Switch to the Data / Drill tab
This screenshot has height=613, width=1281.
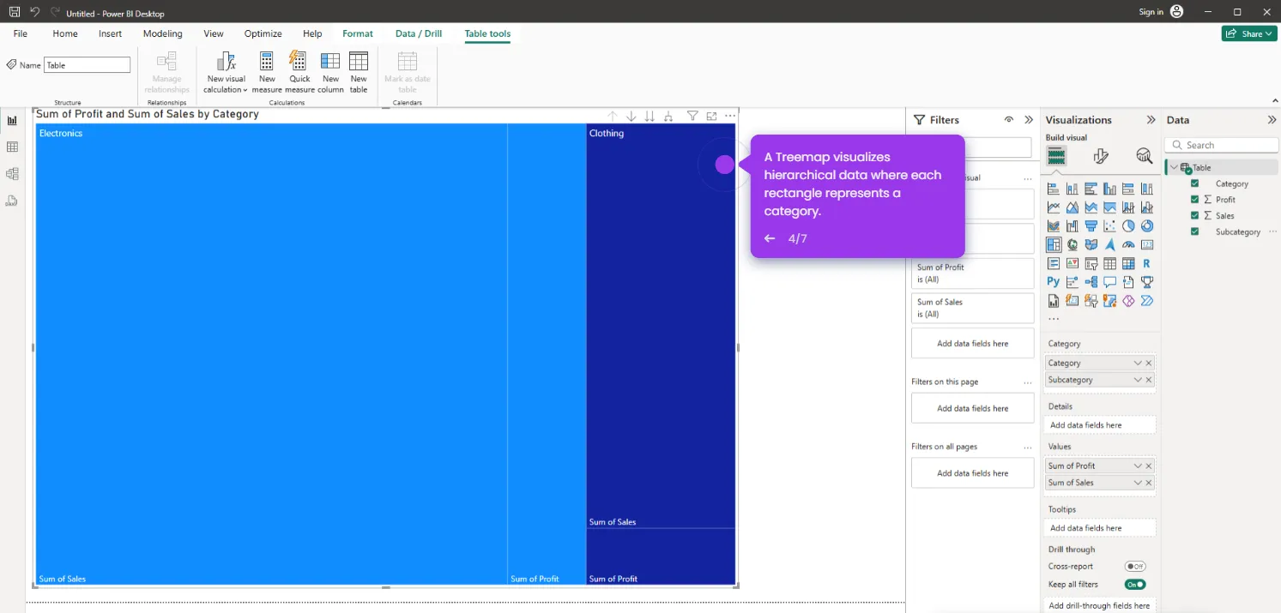point(419,33)
